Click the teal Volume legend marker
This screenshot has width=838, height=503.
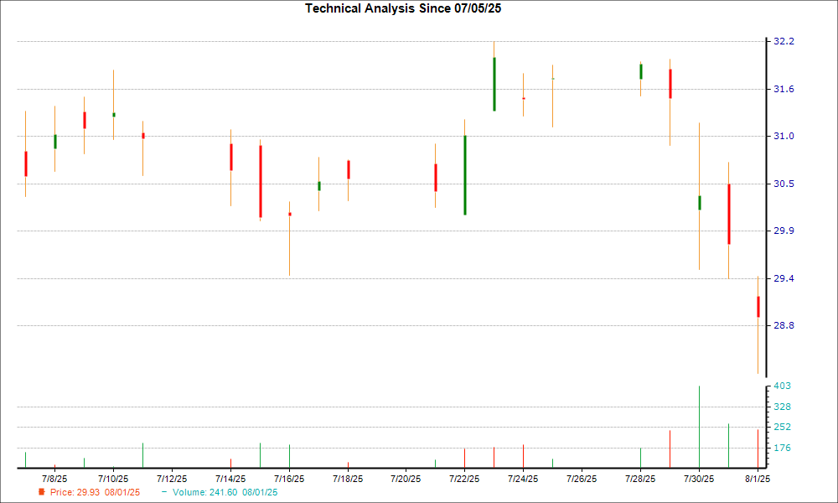click(164, 492)
